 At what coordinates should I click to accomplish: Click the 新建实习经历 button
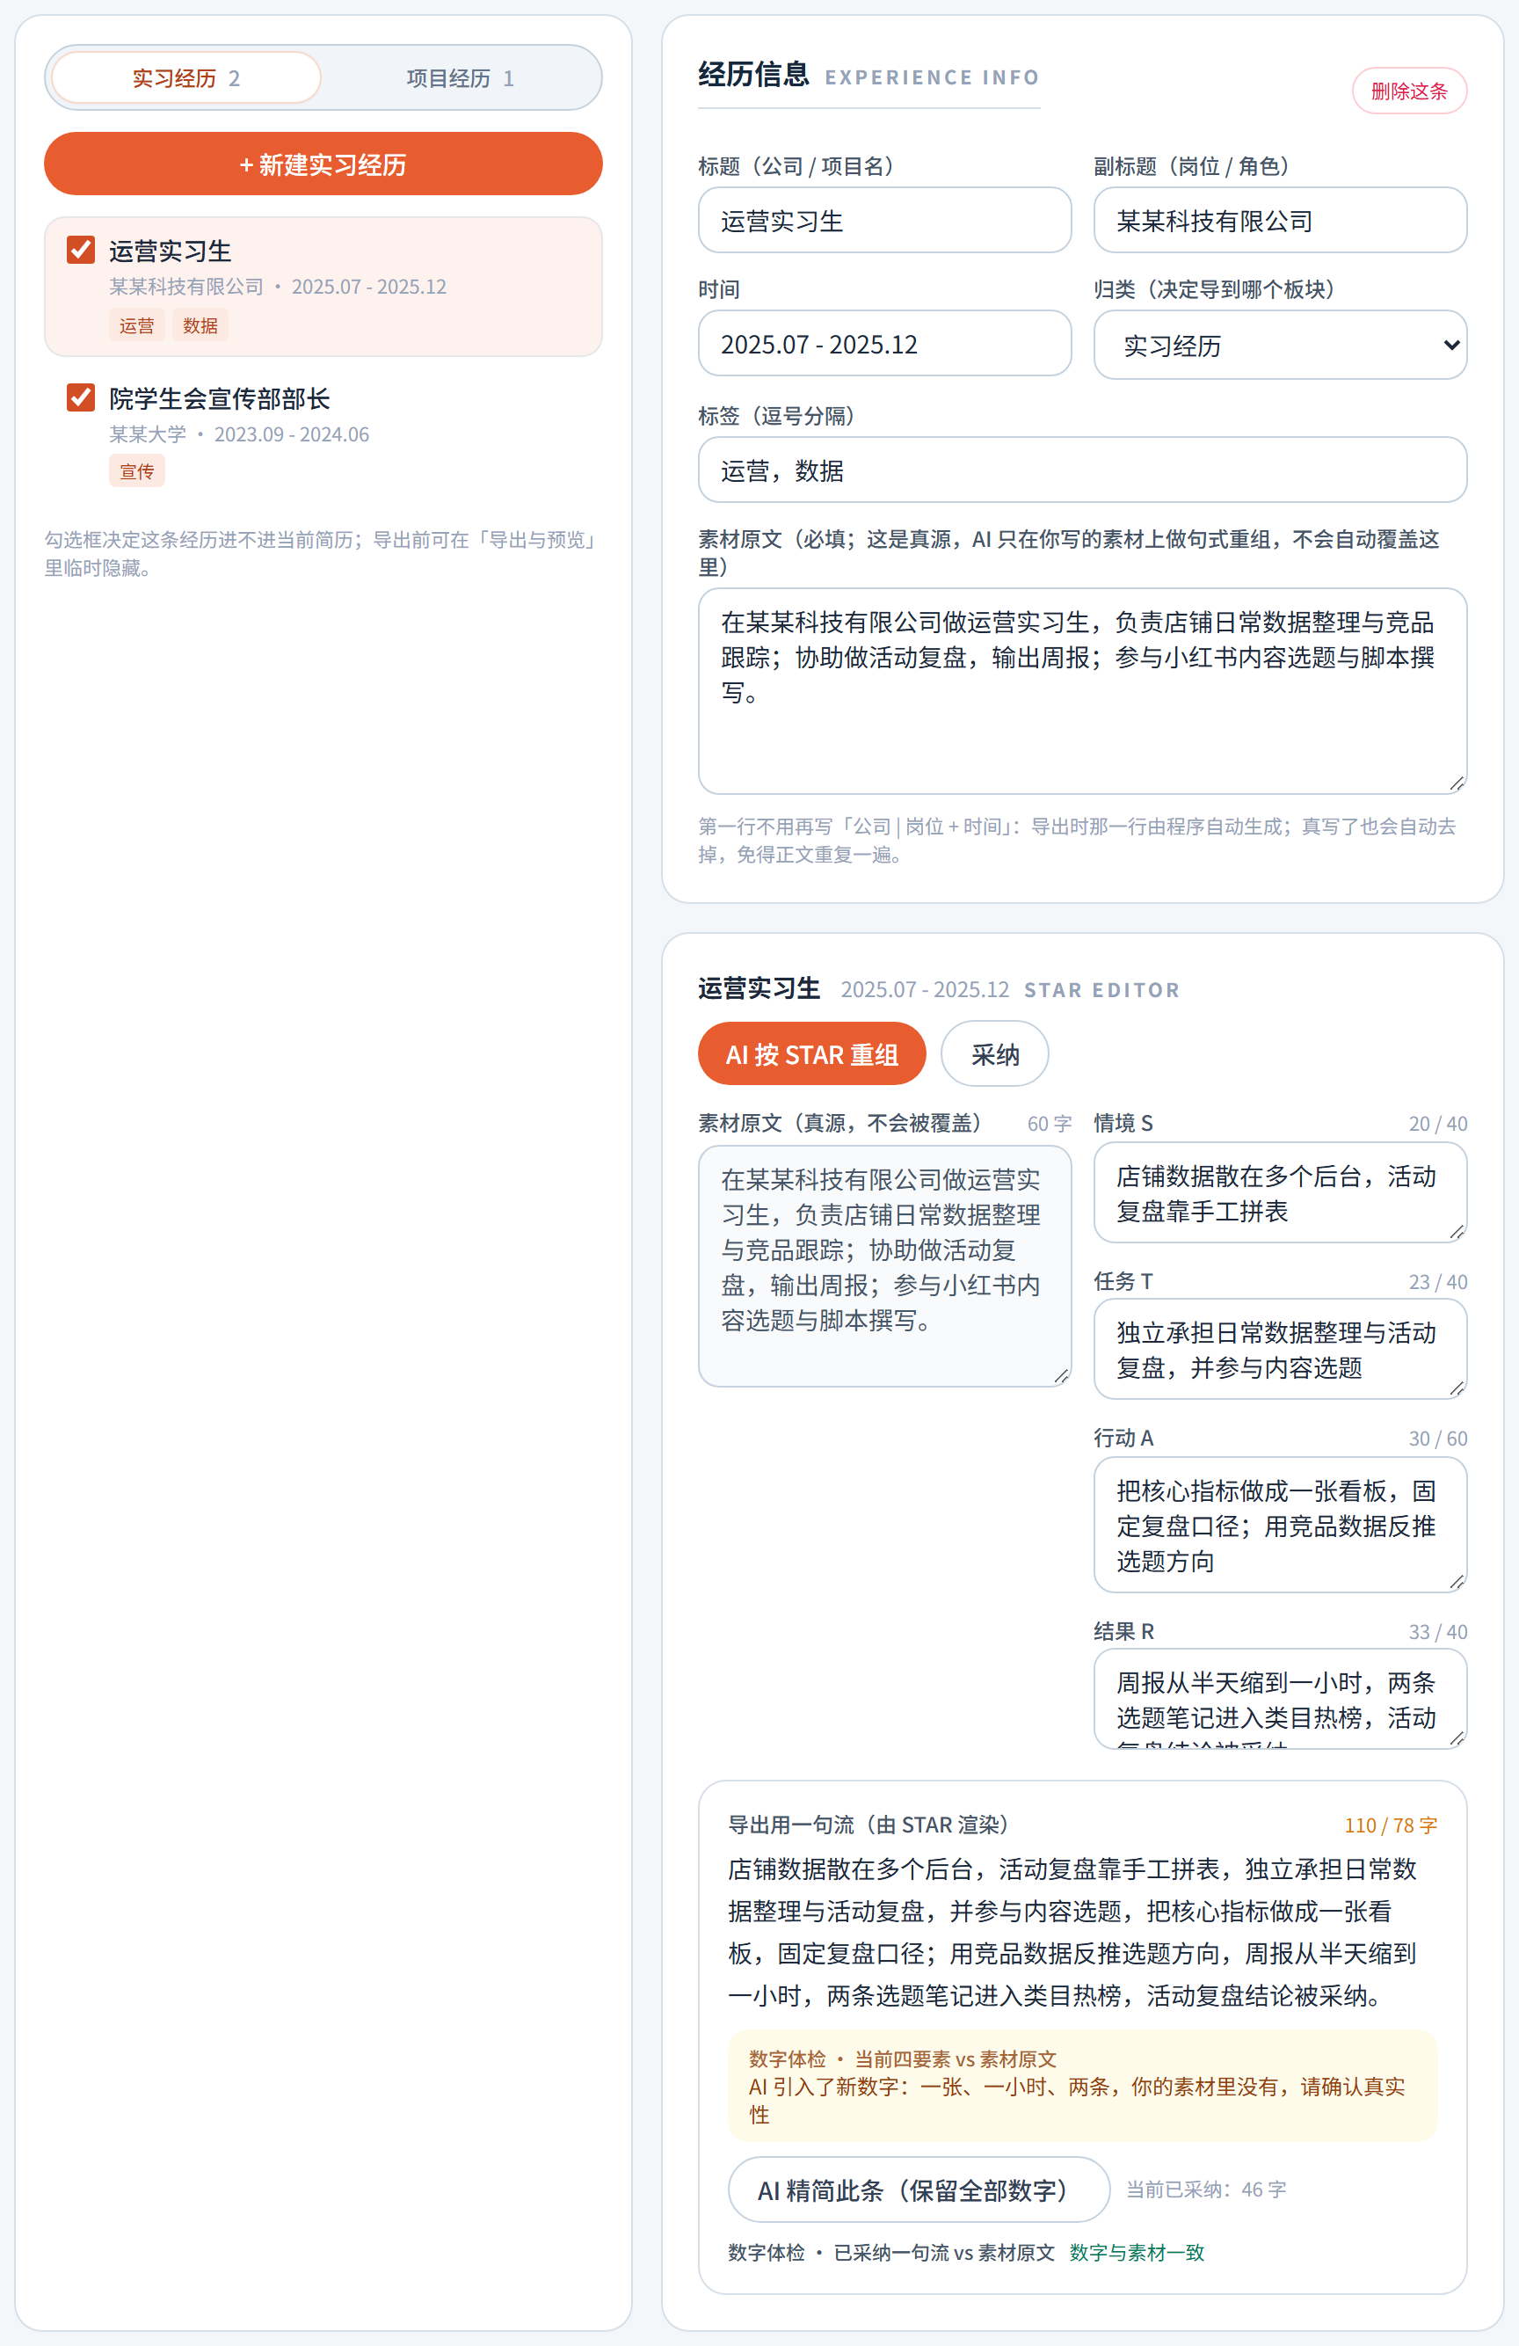[x=323, y=164]
